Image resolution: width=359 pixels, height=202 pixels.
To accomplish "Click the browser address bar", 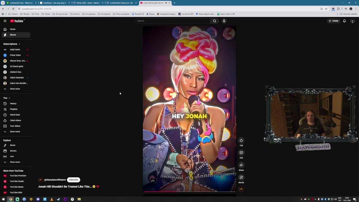I will coord(168,9).
